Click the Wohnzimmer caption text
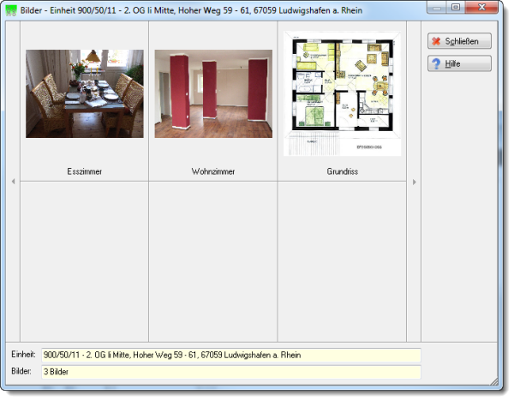The height and width of the screenshot is (401, 514). tap(213, 171)
